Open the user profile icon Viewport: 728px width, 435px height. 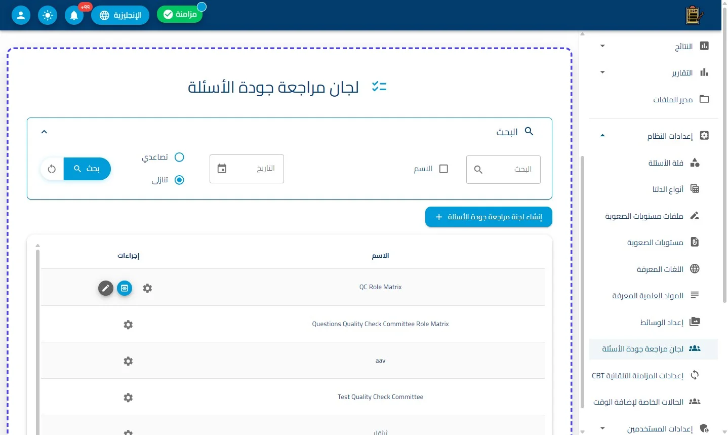(x=21, y=15)
